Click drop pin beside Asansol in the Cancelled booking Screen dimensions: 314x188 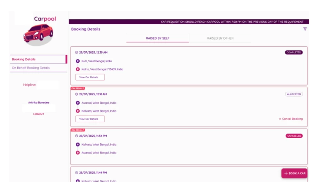tap(78, 153)
